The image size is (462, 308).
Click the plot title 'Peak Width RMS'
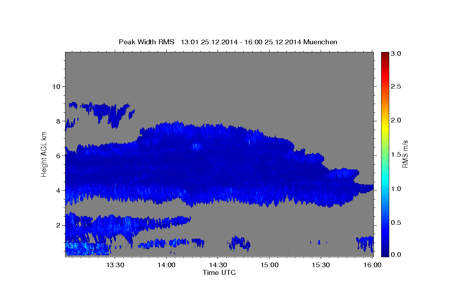tap(146, 42)
